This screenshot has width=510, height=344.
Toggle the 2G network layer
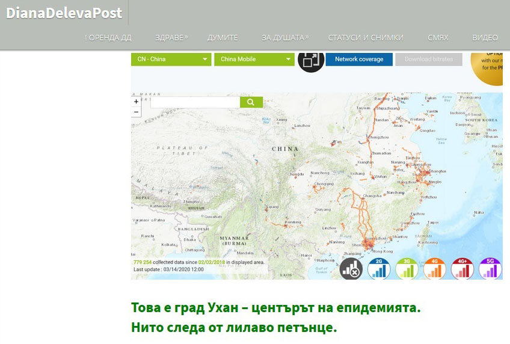point(379,269)
